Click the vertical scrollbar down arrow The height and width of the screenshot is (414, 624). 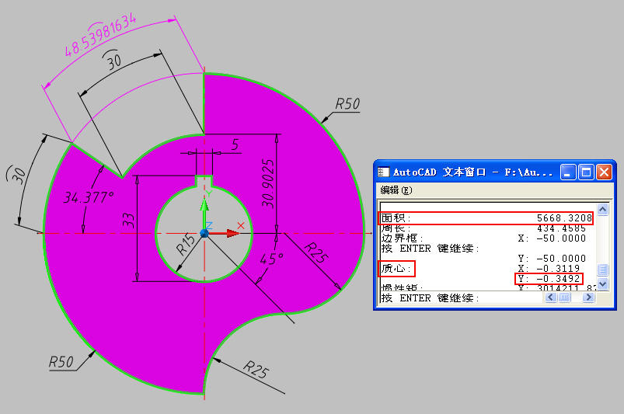coord(603,284)
